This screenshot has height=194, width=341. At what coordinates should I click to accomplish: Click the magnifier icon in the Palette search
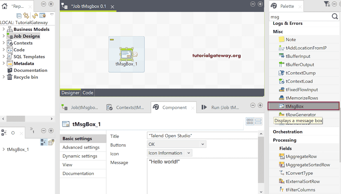(x=334, y=17)
